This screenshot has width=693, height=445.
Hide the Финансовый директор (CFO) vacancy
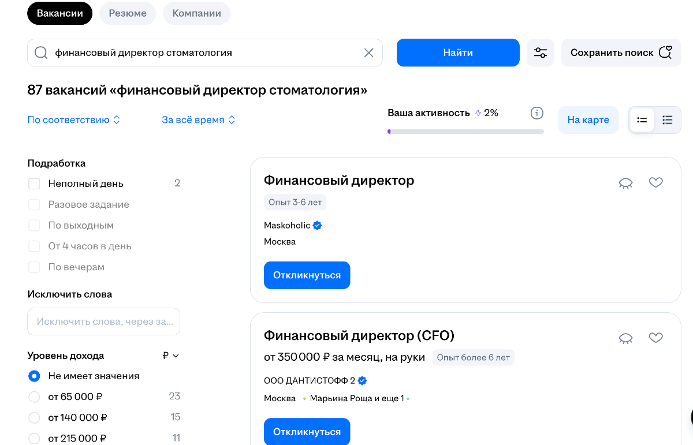(625, 338)
